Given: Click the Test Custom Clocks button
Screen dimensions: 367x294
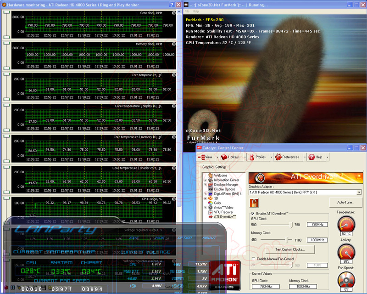Looking at the screenshot, I should click(290, 249).
